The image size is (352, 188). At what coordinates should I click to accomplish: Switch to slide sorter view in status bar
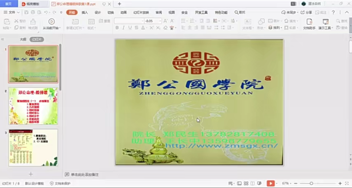coord(246,184)
